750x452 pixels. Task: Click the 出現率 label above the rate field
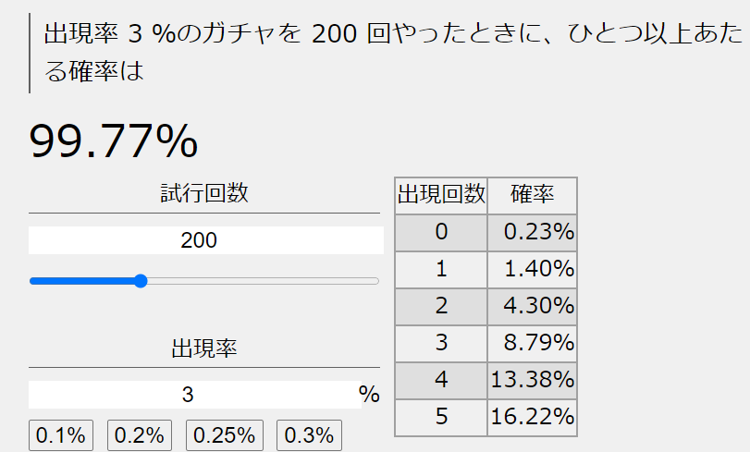coord(203,348)
